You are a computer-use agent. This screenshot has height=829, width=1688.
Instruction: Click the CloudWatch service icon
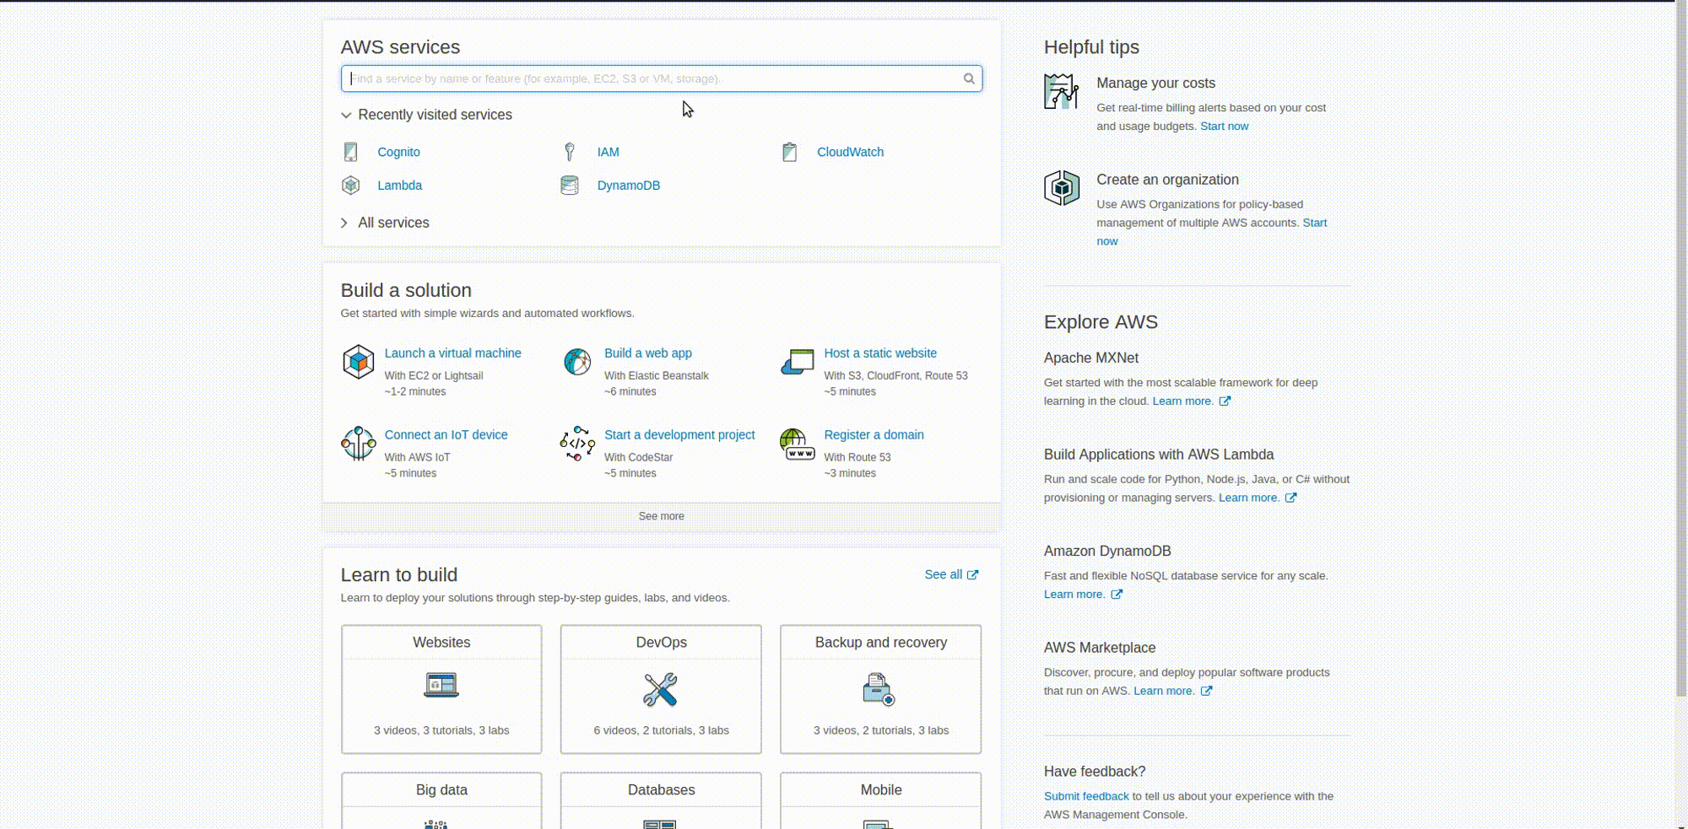pos(789,152)
